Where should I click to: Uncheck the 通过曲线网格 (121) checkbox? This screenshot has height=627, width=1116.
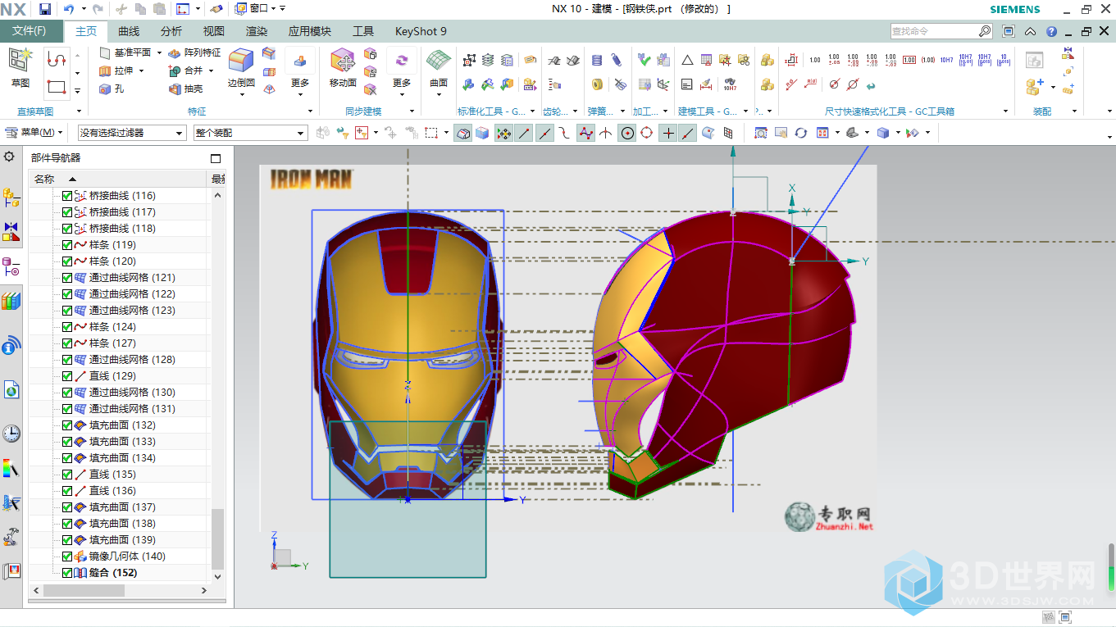click(x=67, y=278)
